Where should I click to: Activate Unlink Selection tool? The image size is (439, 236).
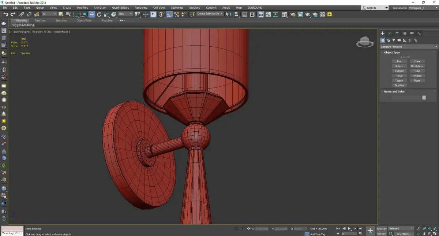pos(29,14)
